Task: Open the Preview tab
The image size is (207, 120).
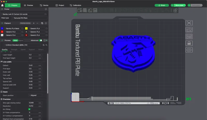Action: tap(28, 5)
